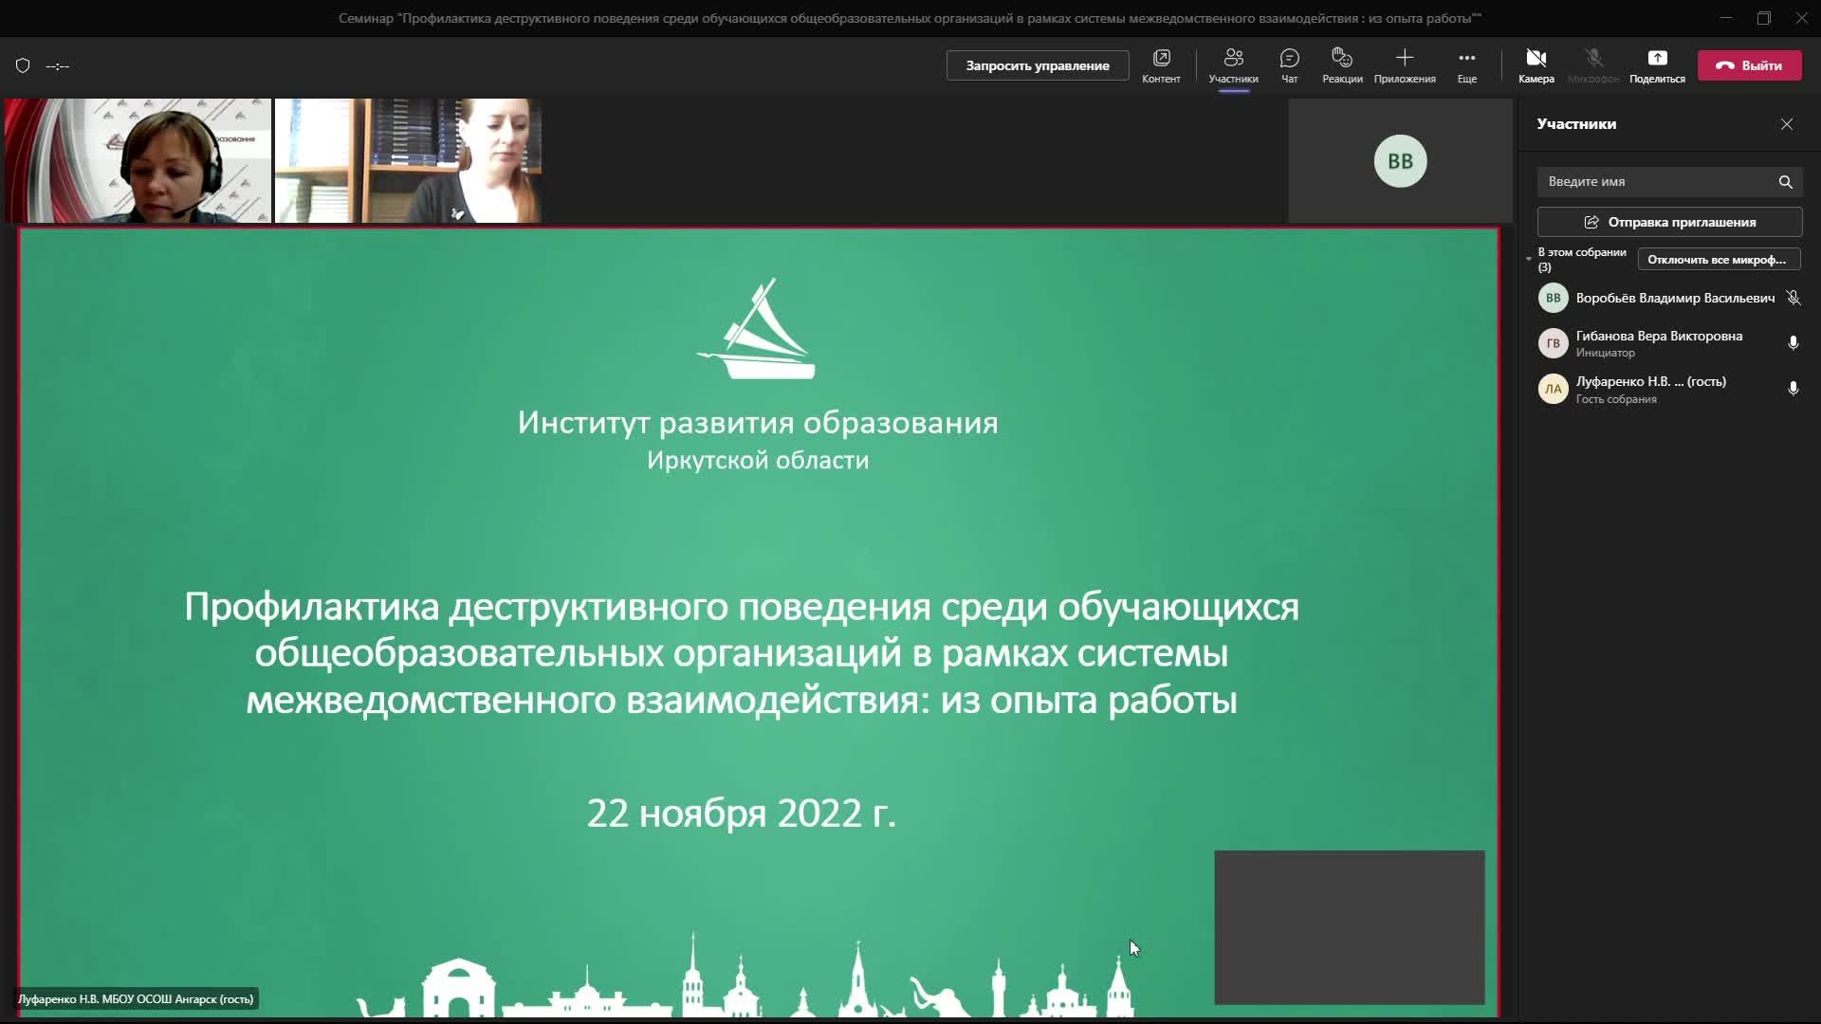Mute Гибанова Вера Викторовна

click(x=1793, y=342)
